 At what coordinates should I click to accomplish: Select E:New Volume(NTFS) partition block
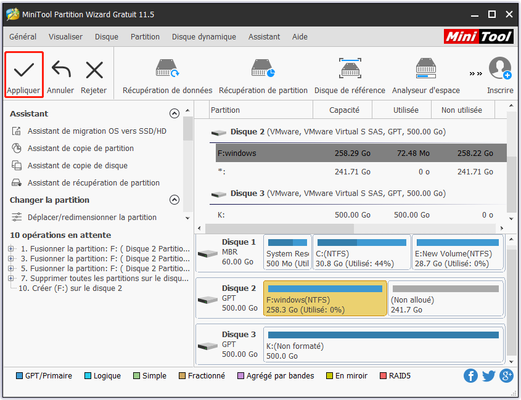coord(457,253)
